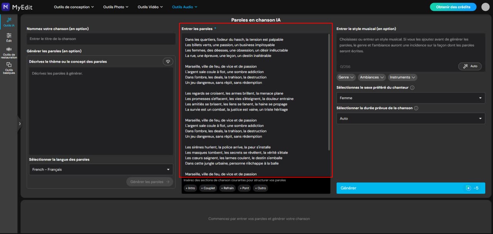Click the Générer les paroles button
Image resolution: width=493 pixels, height=234 pixels.
click(149, 182)
